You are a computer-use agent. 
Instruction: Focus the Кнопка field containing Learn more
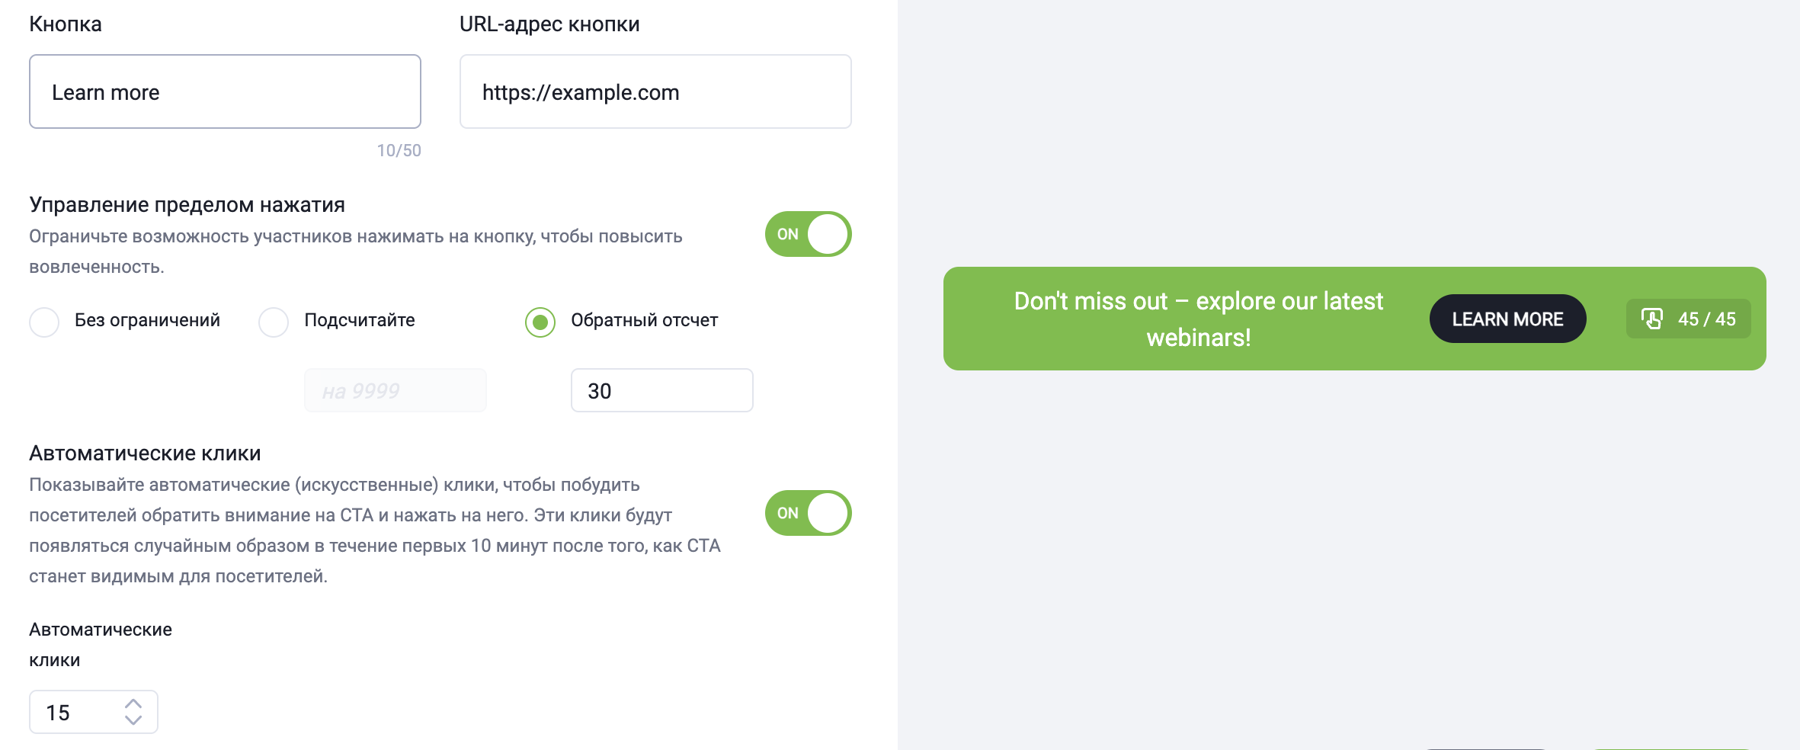[x=225, y=91]
